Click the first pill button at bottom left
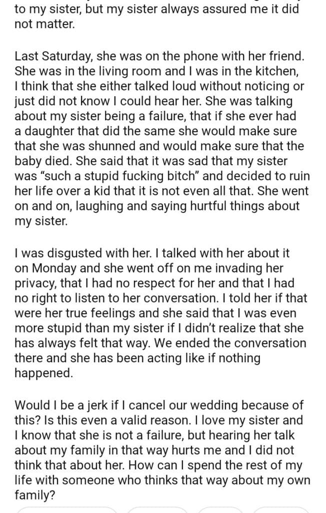Image resolution: width=326 pixels, height=513 pixels. (x=66, y=509)
